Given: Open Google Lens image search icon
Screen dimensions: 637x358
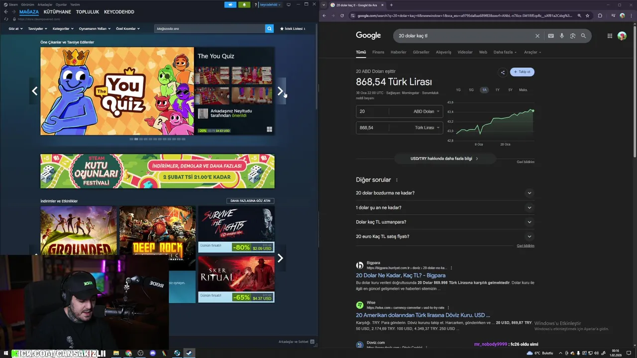Looking at the screenshot, I should 573,36.
